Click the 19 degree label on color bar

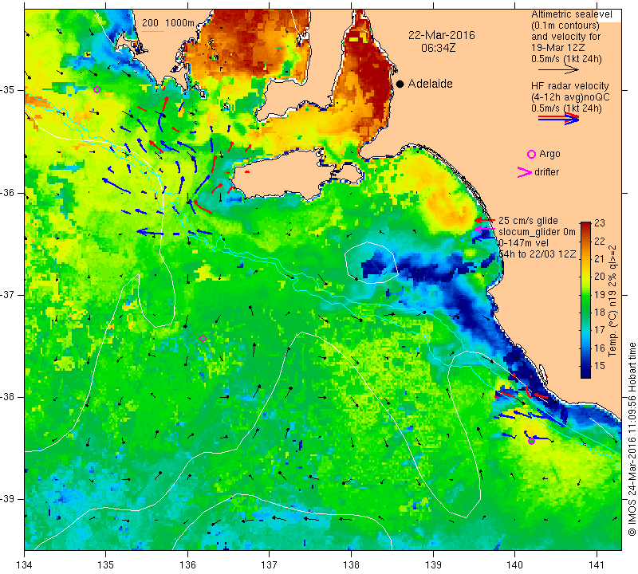click(600, 294)
